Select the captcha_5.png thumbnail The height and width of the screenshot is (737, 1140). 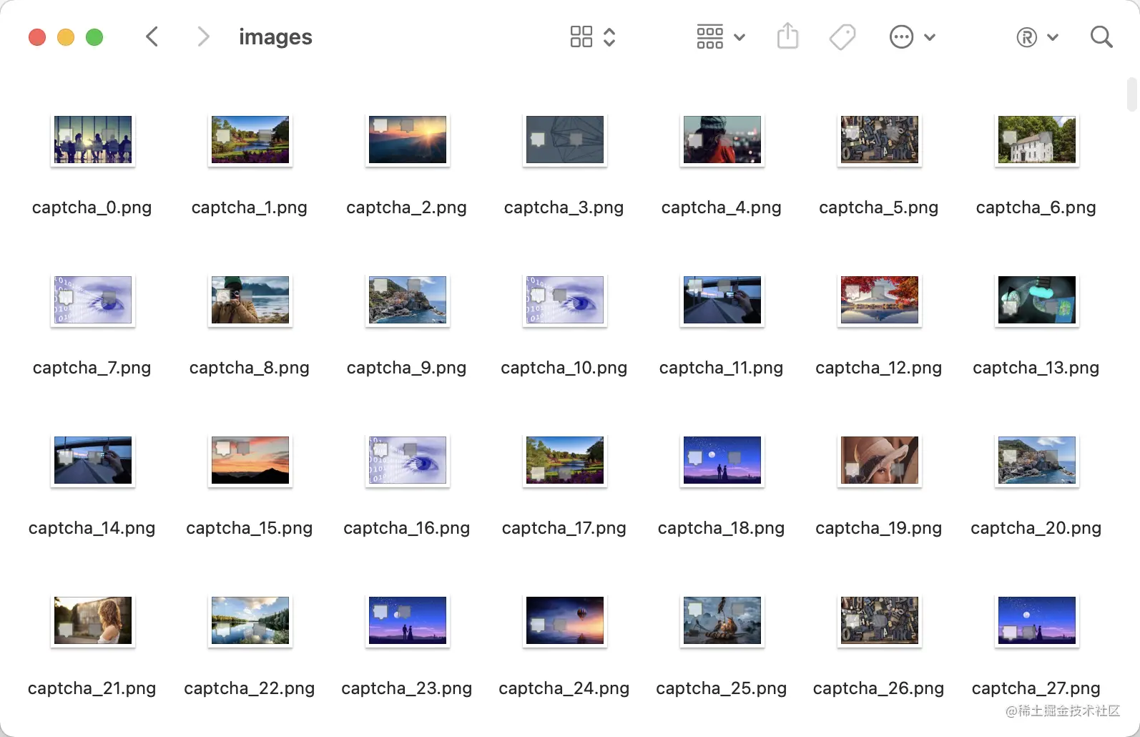click(880, 140)
